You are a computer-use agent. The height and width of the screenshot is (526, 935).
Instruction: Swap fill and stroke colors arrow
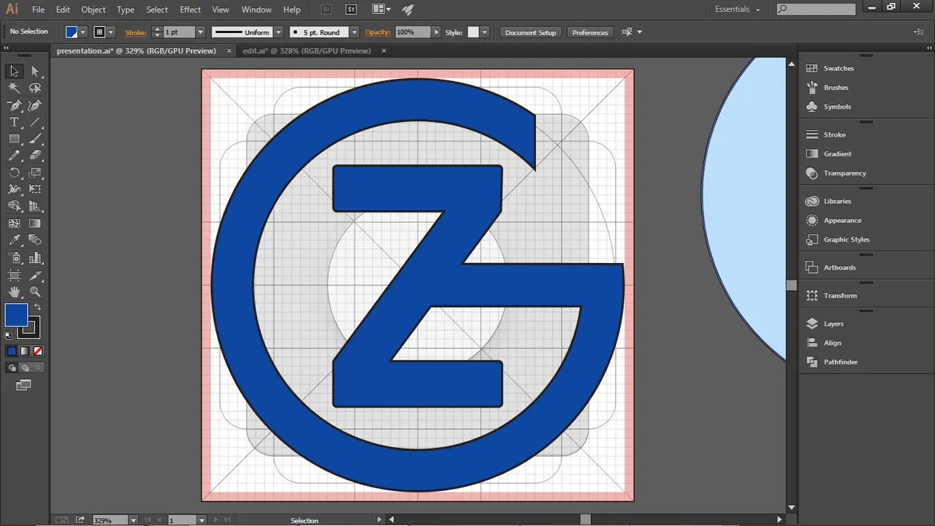[x=38, y=308]
